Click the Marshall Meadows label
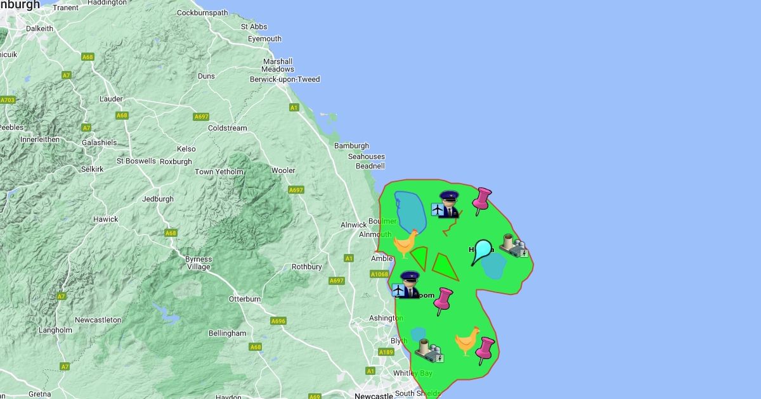This screenshot has height=399, width=761. [x=278, y=65]
